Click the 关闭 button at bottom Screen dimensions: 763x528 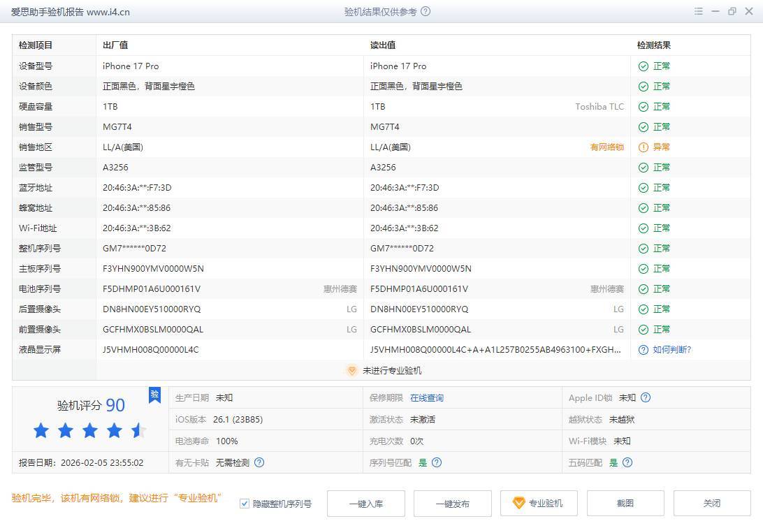pos(711,504)
